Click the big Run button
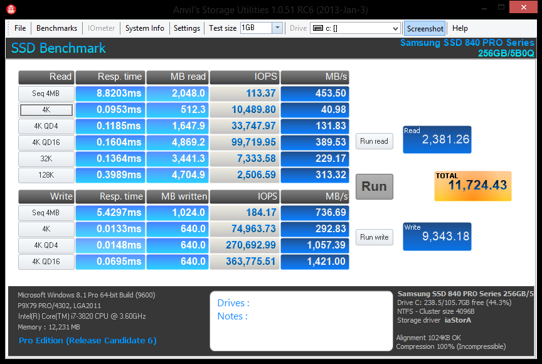542x364 pixels. click(x=375, y=186)
